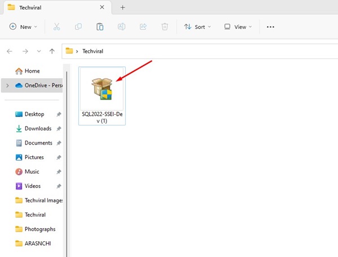Click the pin icon beside Documents
Viewport: 338px width, 257px height.
coord(59,143)
